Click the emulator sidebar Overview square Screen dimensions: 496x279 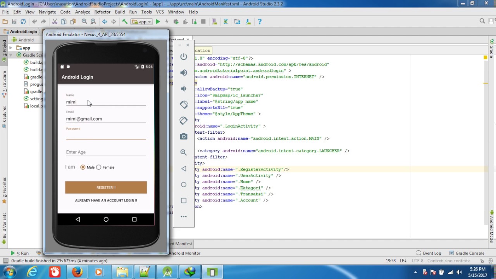tap(184, 200)
